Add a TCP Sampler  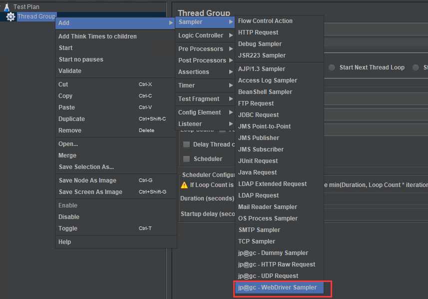[280, 241]
